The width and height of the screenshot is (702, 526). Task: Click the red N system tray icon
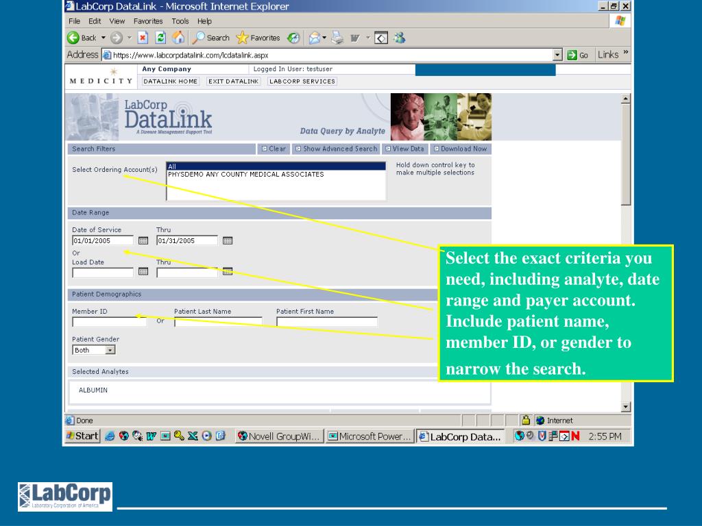pyautogui.click(x=575, y=436)
